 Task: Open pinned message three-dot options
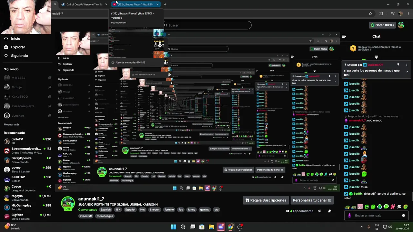407,65
